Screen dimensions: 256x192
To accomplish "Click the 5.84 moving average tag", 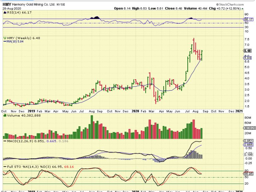I will 248,58.
